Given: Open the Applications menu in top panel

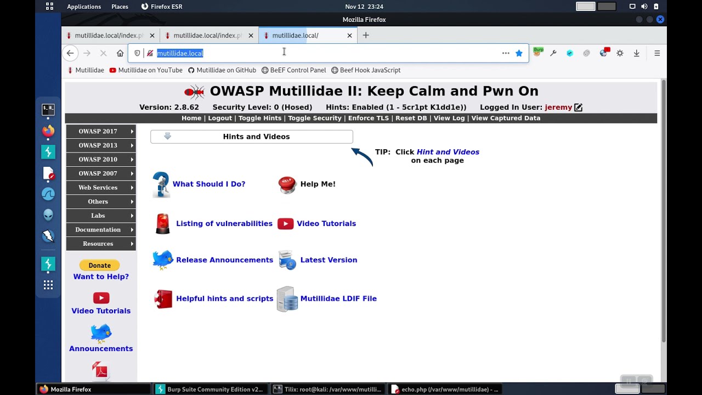Looking at the screenshot, I should click(84, 7).
